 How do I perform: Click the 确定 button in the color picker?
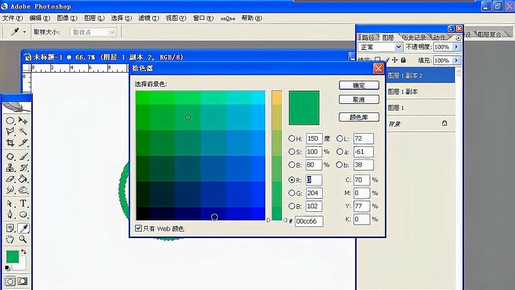coord(359,85)
